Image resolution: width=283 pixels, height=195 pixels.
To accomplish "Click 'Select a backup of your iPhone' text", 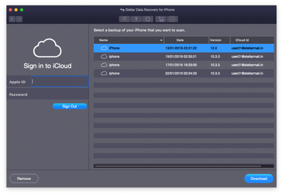I will coord(139,30).
